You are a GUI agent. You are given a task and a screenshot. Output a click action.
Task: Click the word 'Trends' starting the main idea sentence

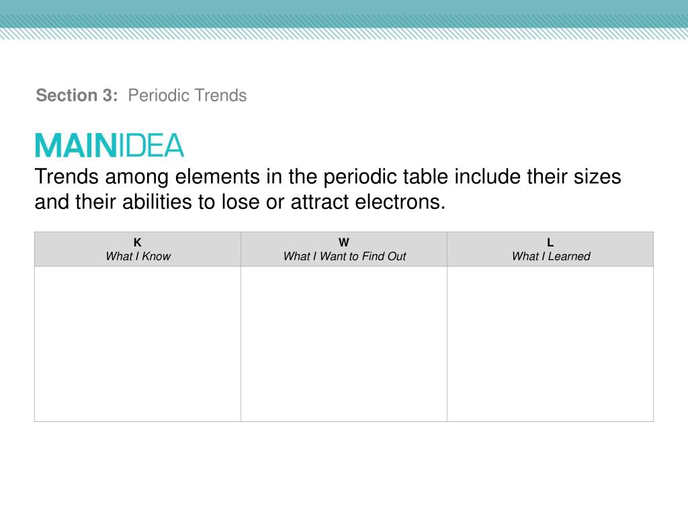click(67, 177)
